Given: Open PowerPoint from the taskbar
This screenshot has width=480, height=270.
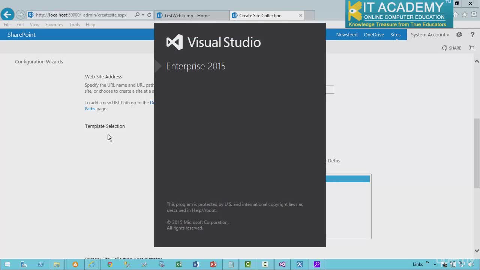Looking at the screenshot, I should [213, 264].
